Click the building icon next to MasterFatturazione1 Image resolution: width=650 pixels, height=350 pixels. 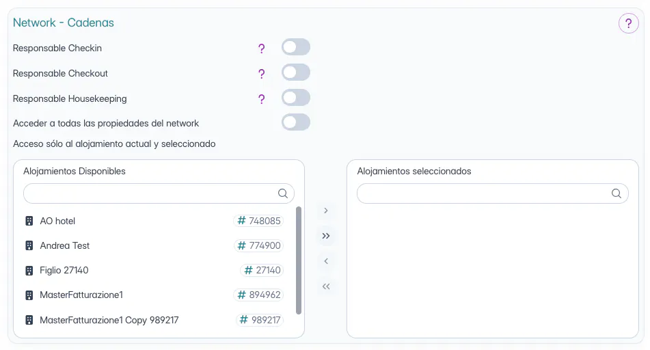point(29,295)
